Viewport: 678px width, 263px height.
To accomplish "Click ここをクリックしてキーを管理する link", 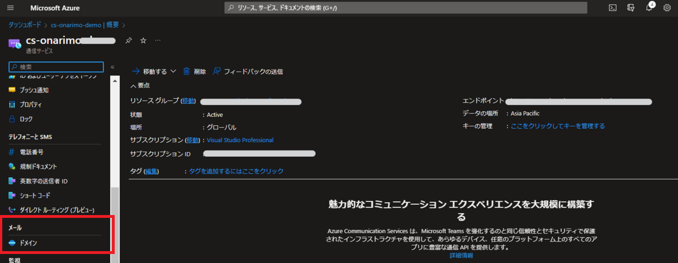I will (558, 126).
